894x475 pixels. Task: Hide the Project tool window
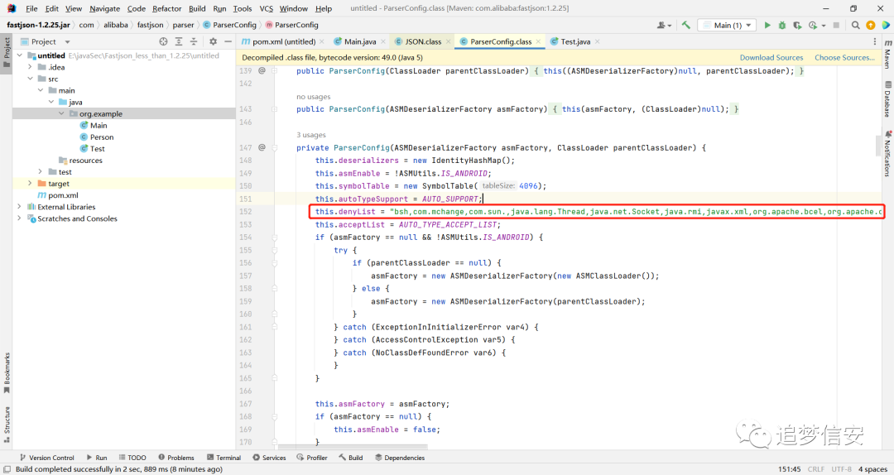tap(228, 41)
